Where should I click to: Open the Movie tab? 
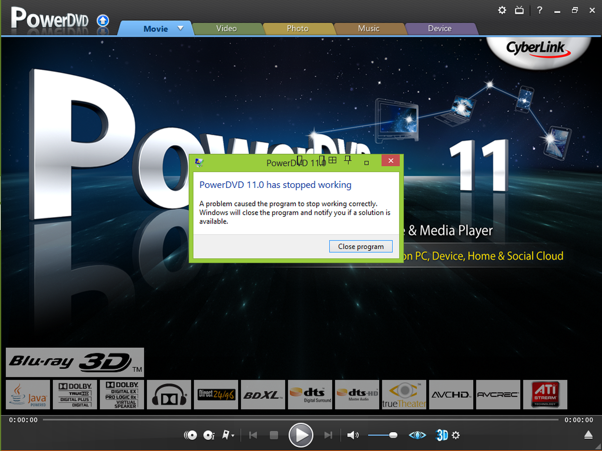tap(155, 29)
